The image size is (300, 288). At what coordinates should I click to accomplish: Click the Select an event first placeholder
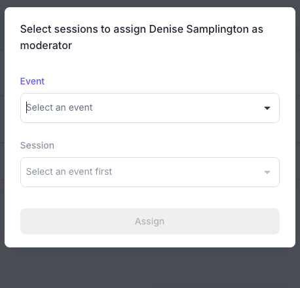click(69, 171)
